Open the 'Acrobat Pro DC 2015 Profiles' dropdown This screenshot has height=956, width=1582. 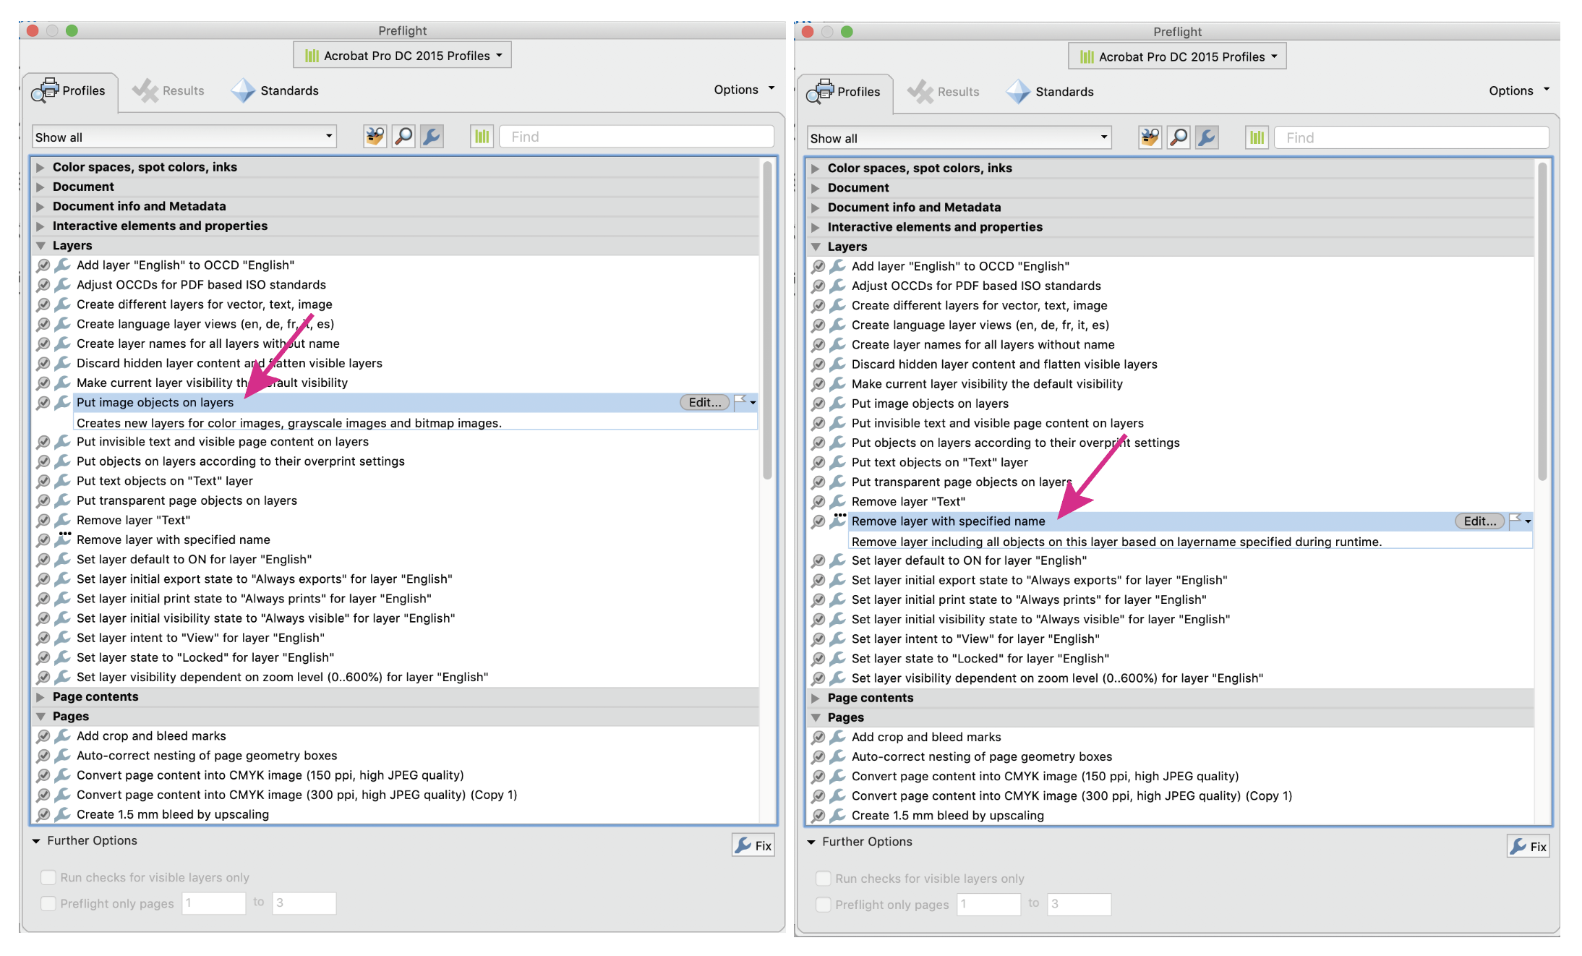(402, 54)
